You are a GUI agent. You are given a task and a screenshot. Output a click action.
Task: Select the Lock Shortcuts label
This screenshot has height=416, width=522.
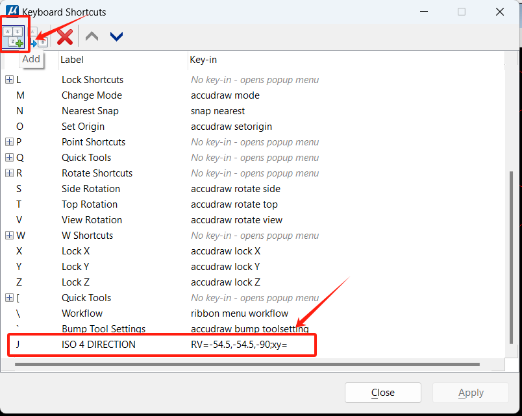point(93,80)
